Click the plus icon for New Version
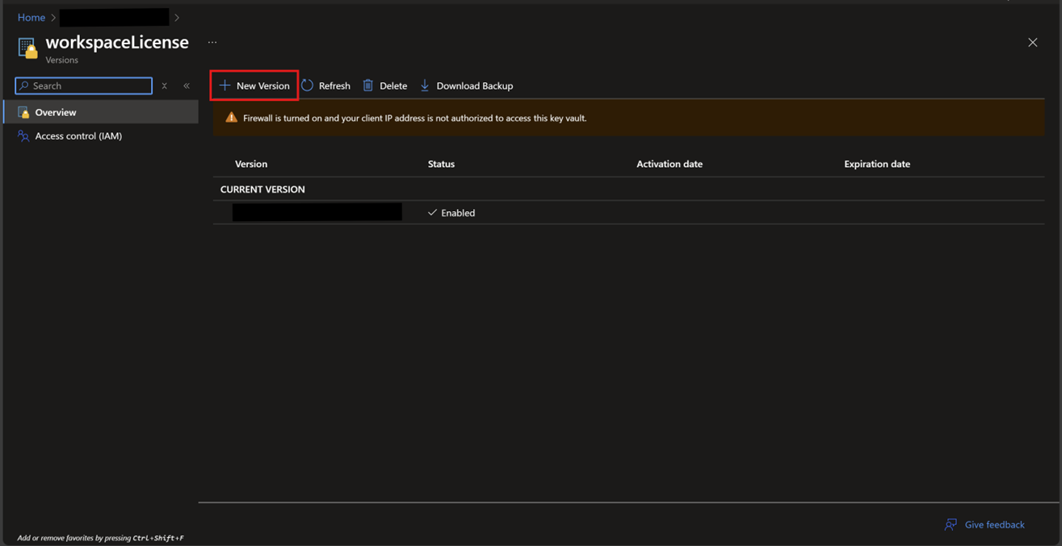Image resolution: width=1062 pixels, height=546 pixels. point(225,85)
